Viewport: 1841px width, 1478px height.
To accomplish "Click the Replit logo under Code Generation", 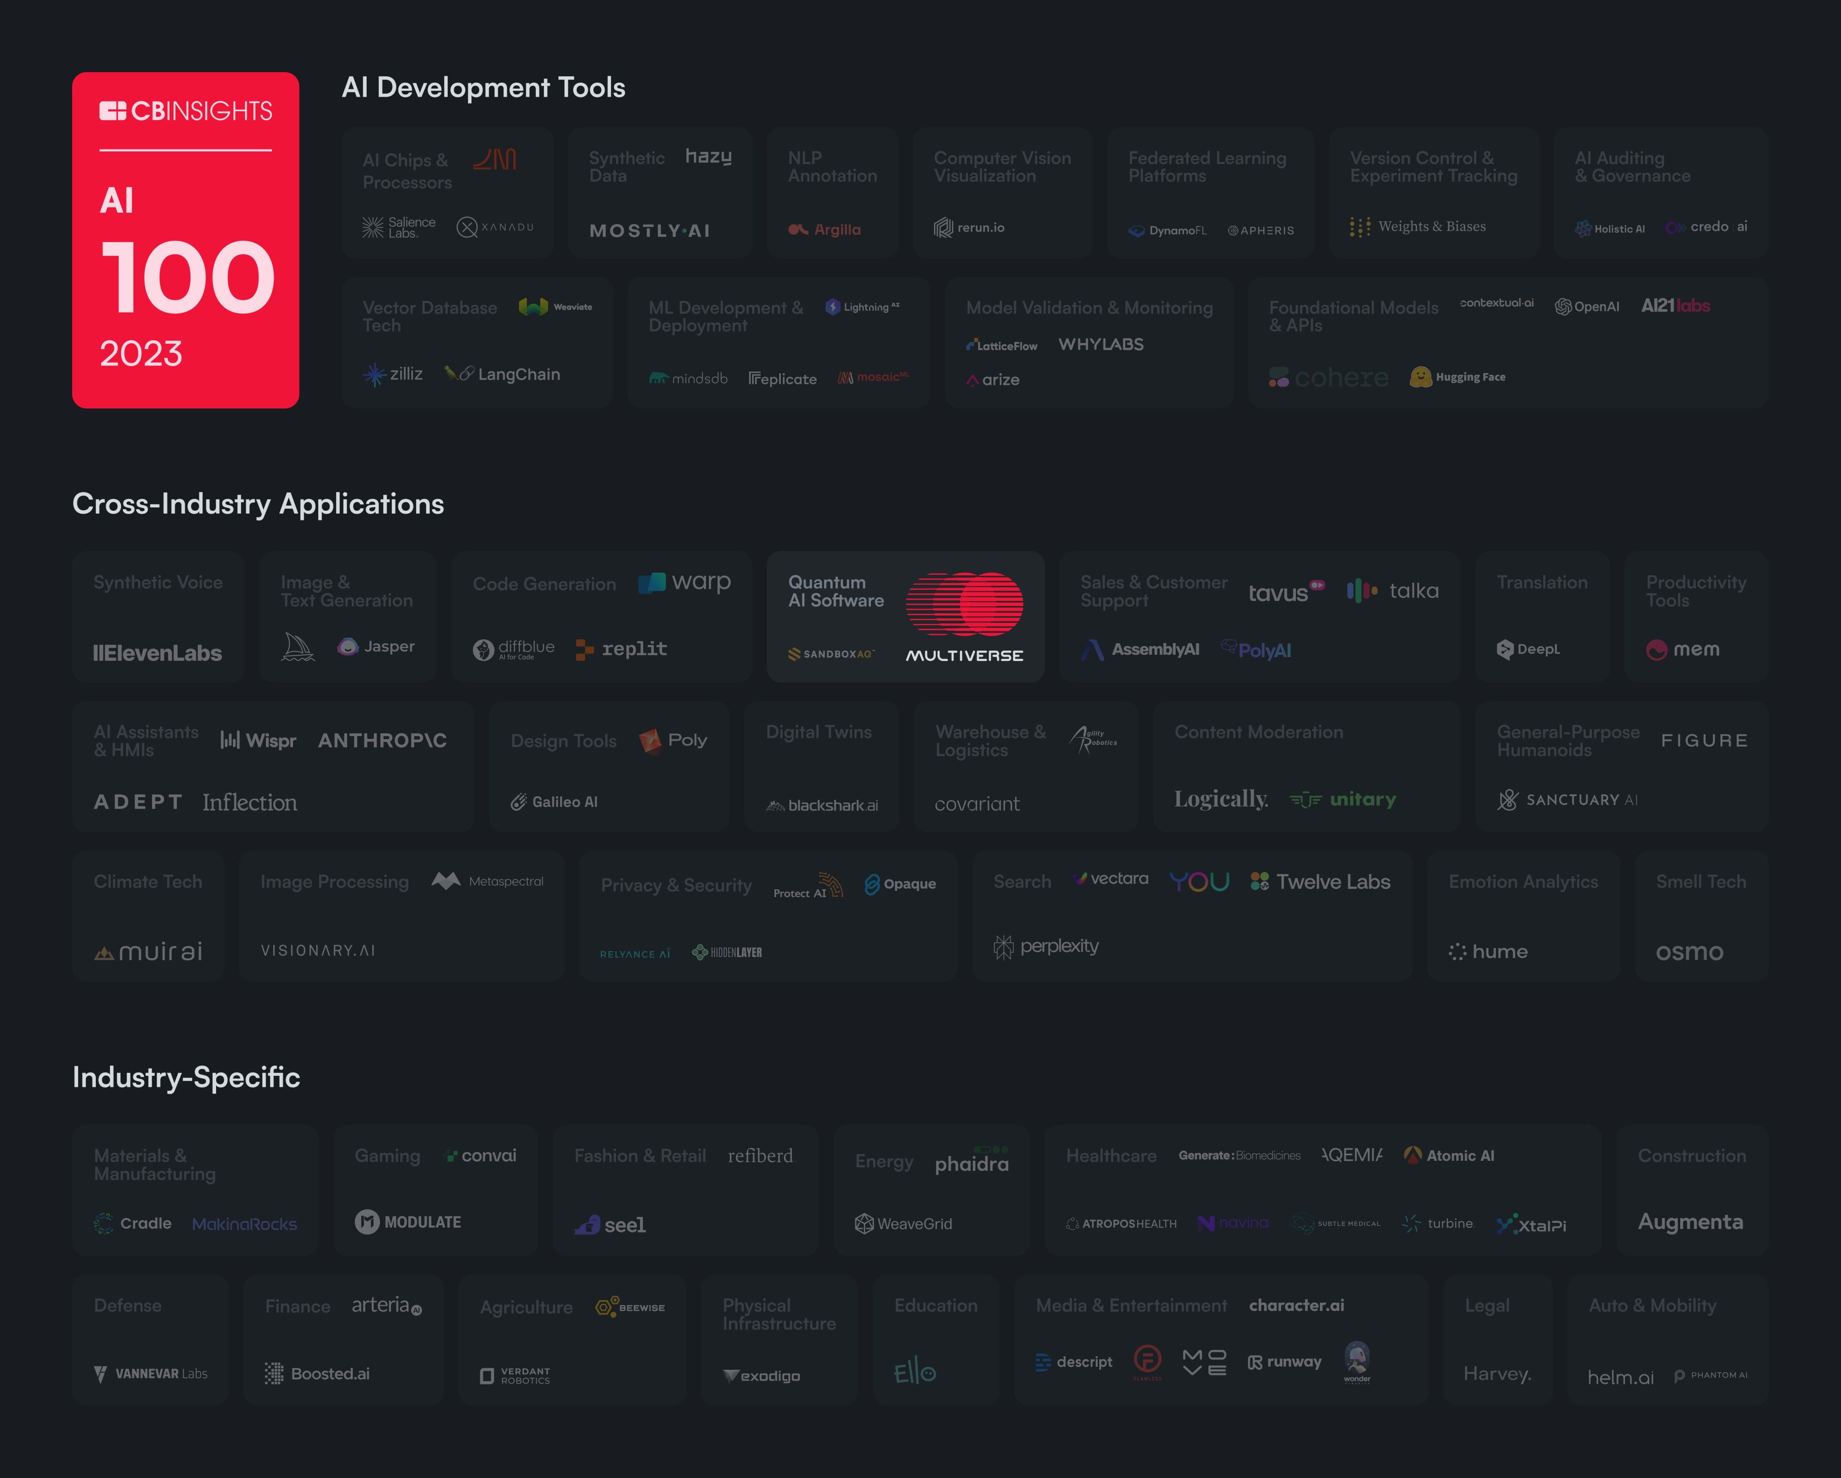I will (x=623, y=649).
